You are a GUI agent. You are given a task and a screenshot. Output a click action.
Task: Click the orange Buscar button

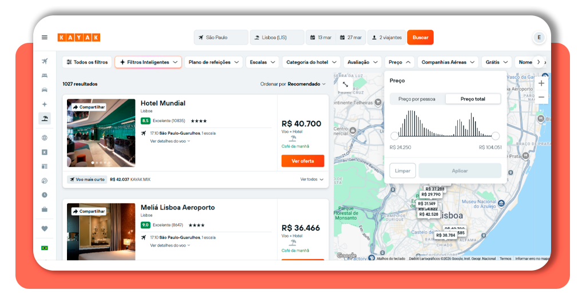420,37
